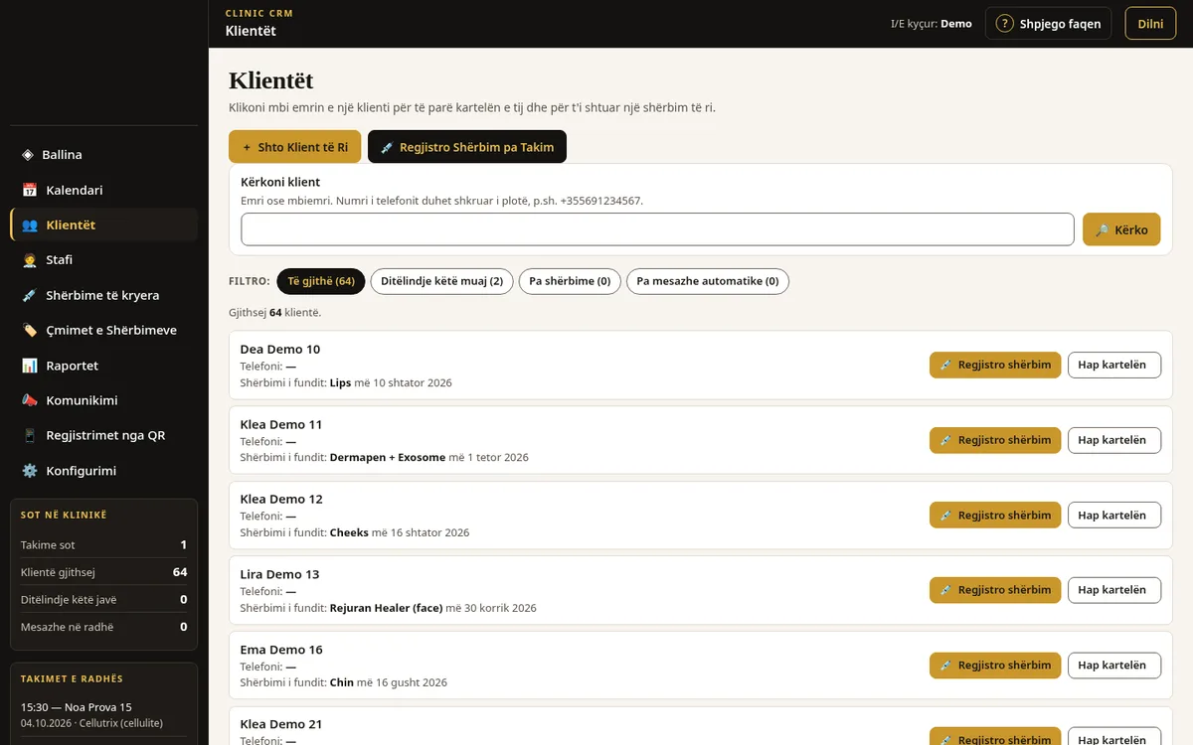Click syringe icon in Lira Demo 13 row
1193x745 pixels.
945,590
